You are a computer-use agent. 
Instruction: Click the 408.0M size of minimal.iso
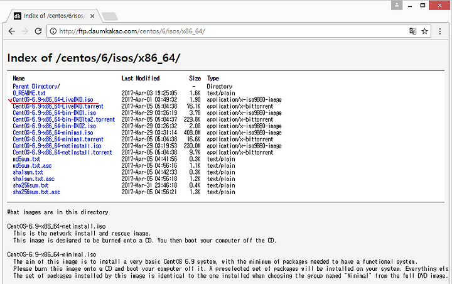192,133
